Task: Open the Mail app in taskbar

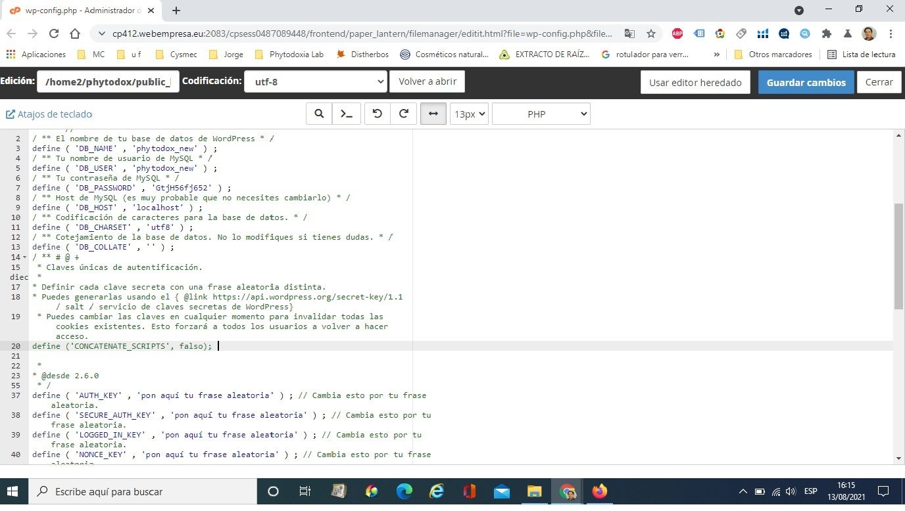Action: tap(502, 491)
